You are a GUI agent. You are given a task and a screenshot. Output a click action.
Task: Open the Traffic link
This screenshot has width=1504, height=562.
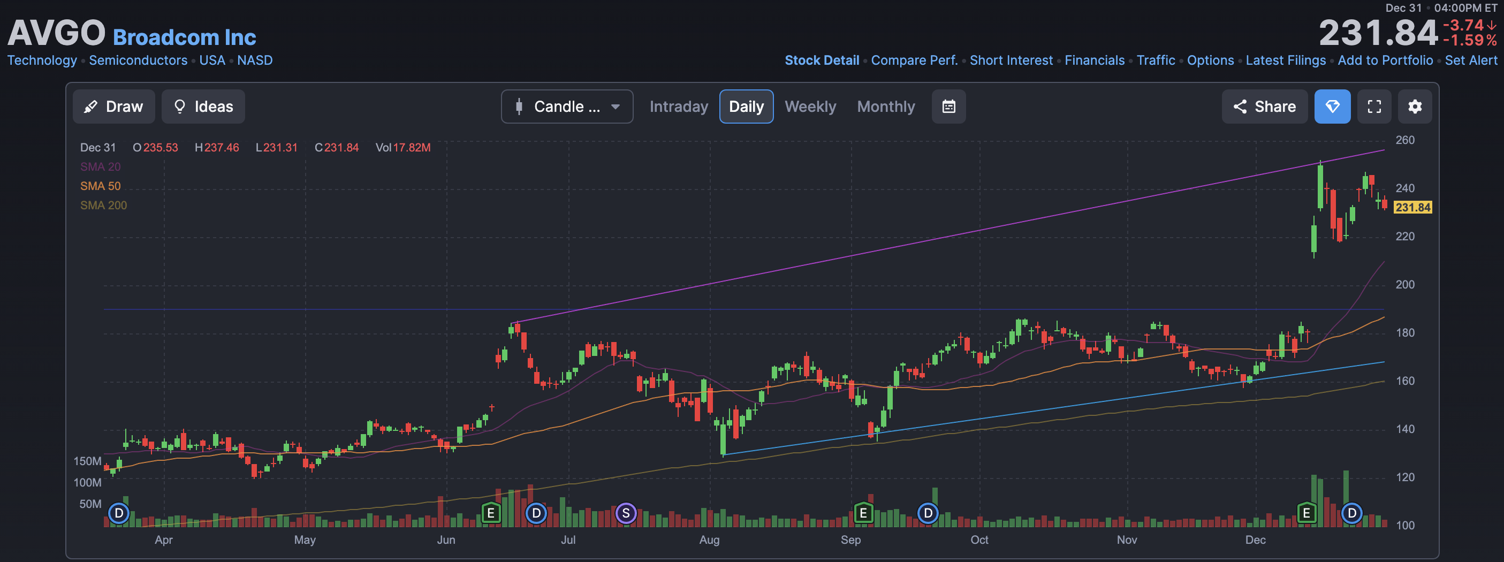coord(1156,60)
